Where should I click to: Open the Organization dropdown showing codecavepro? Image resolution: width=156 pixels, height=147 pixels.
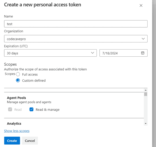(76, 39)
